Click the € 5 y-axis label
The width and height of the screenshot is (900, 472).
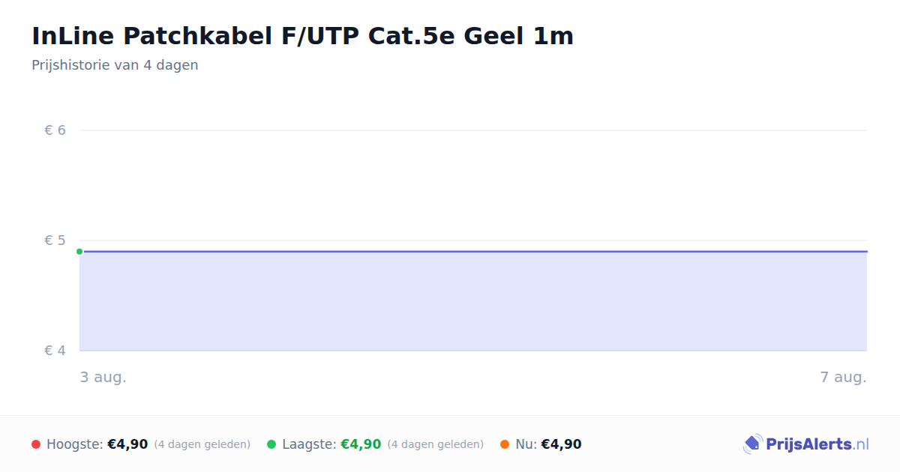point(55,240)
